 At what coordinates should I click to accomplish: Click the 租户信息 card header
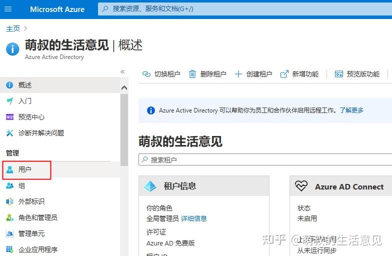click(204, 186)
